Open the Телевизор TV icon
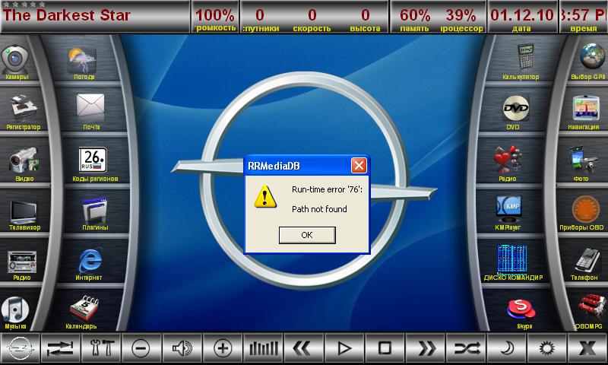 pyautogui.click(x=24, y=212)
